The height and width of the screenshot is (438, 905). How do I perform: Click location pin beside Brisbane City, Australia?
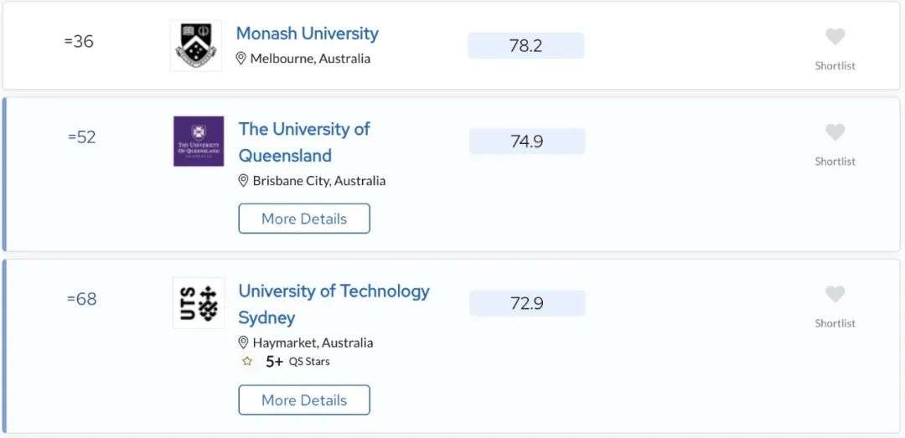[x=244, y=181]
